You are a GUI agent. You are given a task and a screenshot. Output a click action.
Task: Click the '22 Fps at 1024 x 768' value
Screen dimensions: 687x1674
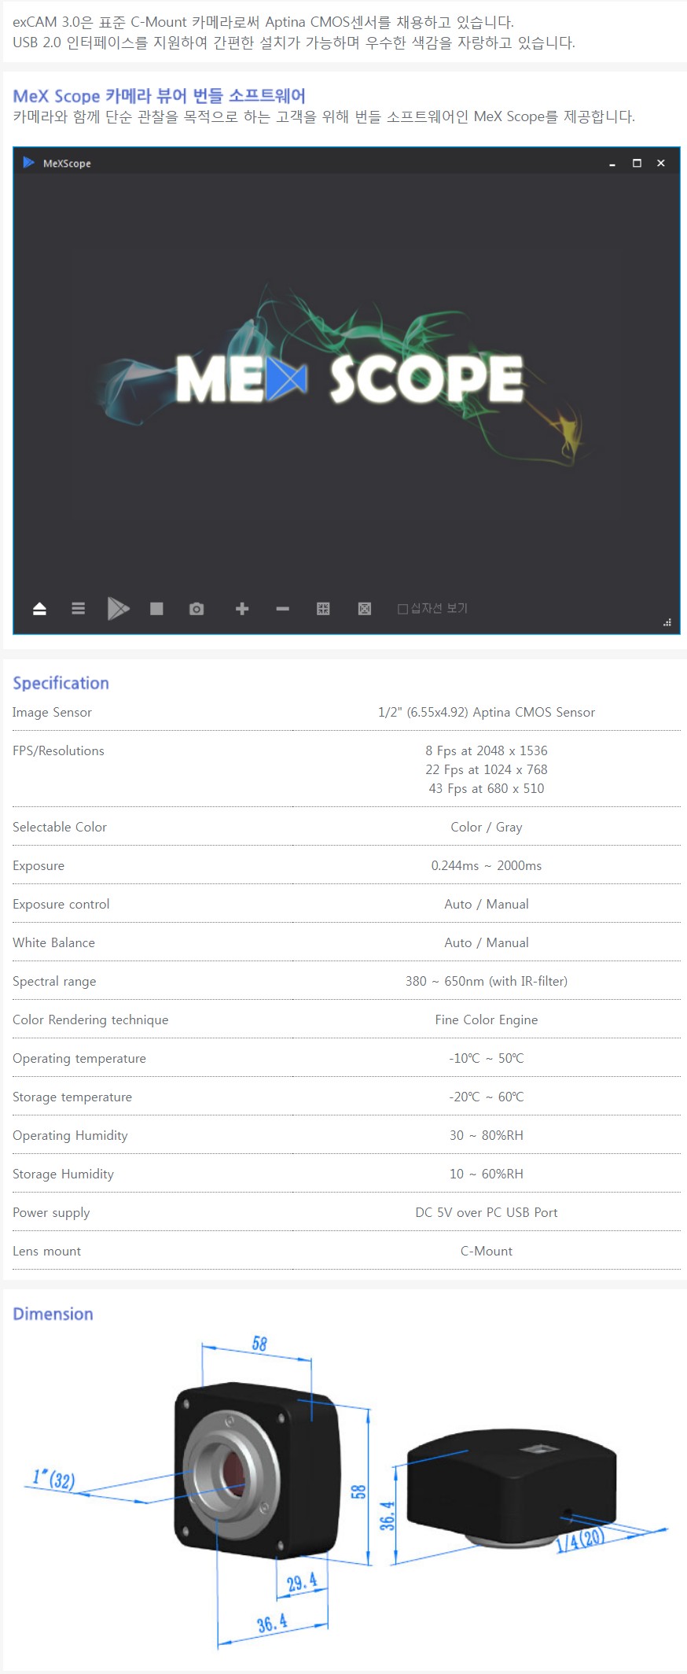tap(487, 769)
